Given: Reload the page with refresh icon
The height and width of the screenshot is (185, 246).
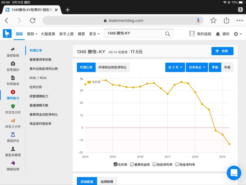Looking at the screenshot, I should click(x=33, y=21).
